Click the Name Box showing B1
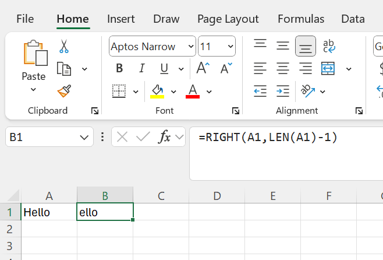The height and width of the screenshot is (260, 383). pyautogui.click(x=49, y=137)
